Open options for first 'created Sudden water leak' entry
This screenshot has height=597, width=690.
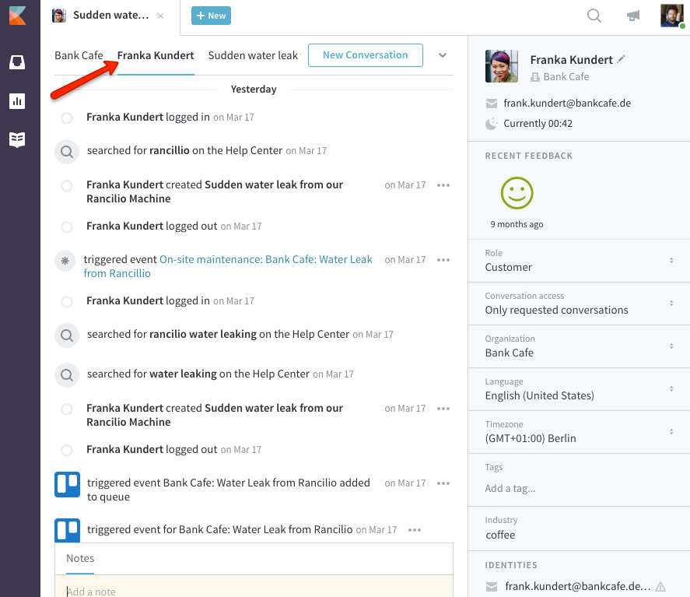(443, 185)
